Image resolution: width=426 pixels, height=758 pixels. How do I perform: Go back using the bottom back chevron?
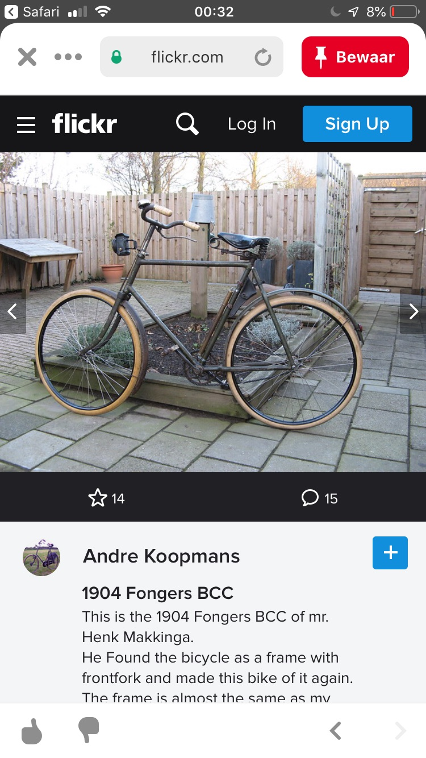pos(336,731)
